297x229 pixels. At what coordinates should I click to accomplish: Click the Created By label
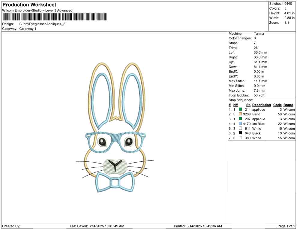(11, 226)
